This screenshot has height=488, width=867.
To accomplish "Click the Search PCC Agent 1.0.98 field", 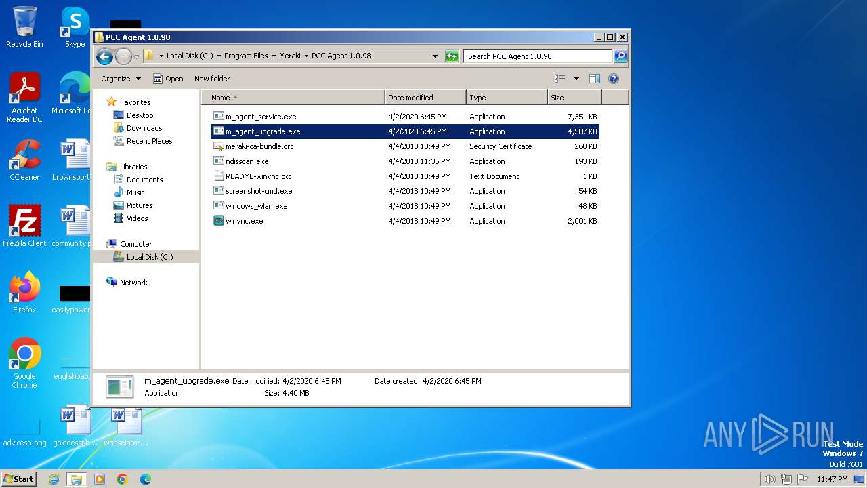I will tap(538, 56).
